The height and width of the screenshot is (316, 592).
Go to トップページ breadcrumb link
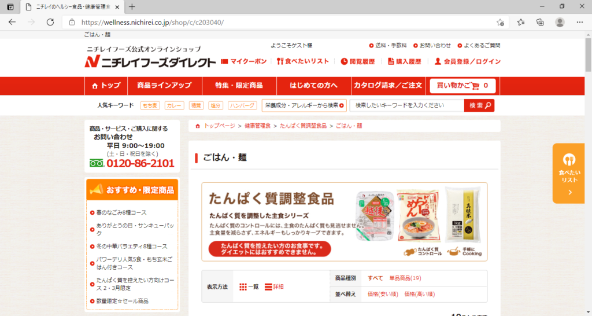click(219, 126)
